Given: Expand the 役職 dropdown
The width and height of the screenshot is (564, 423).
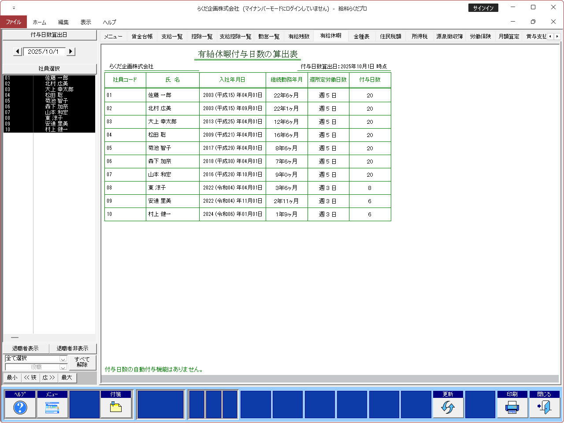Looking at the screenshot, I should click(x=63, y=367).
